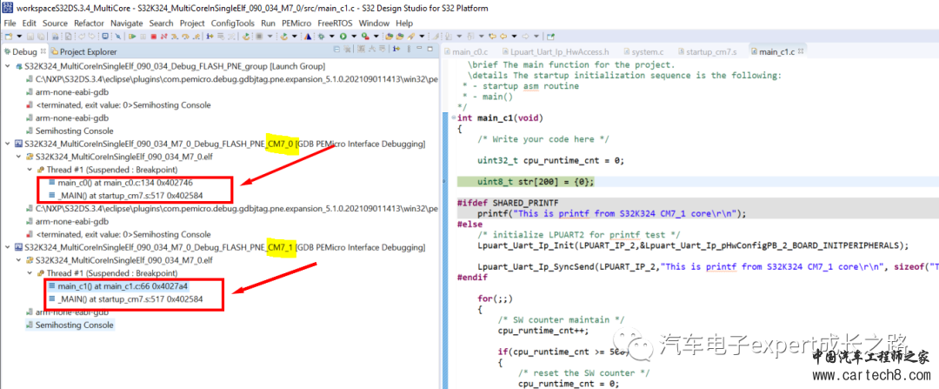Click the green Run launch icon
This screenshot has width=939, height=389.
click(x=343, y=36)
